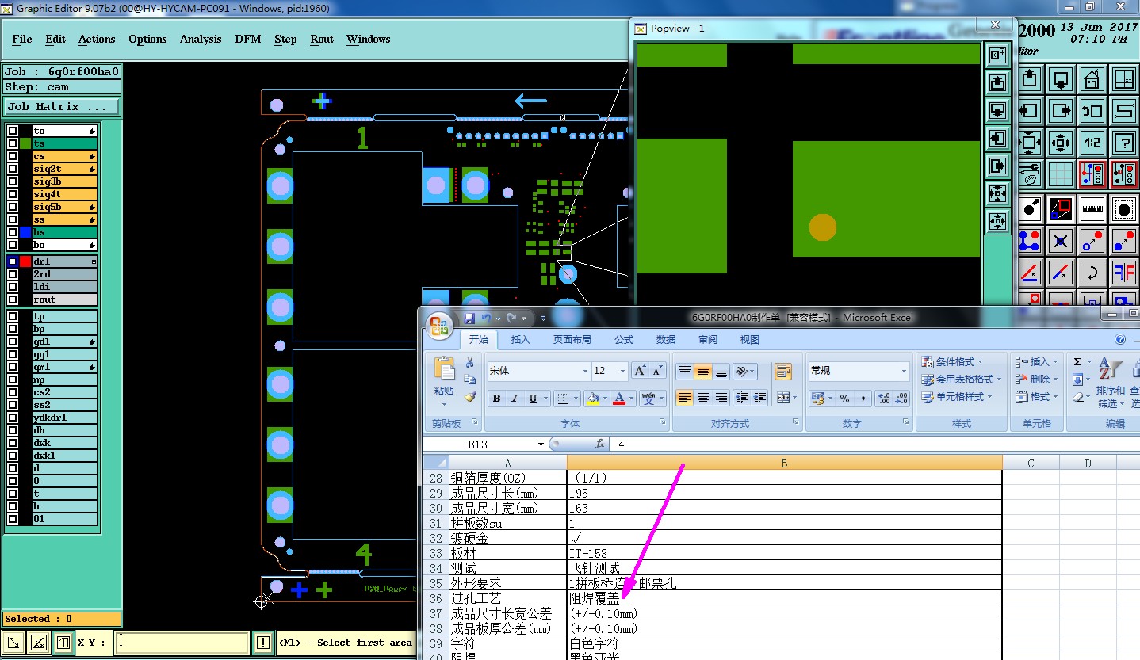This screenshot has height=660, width=1140.
Task: Toggle the checkbox of layer rout
Action: [x=13, y=299]
